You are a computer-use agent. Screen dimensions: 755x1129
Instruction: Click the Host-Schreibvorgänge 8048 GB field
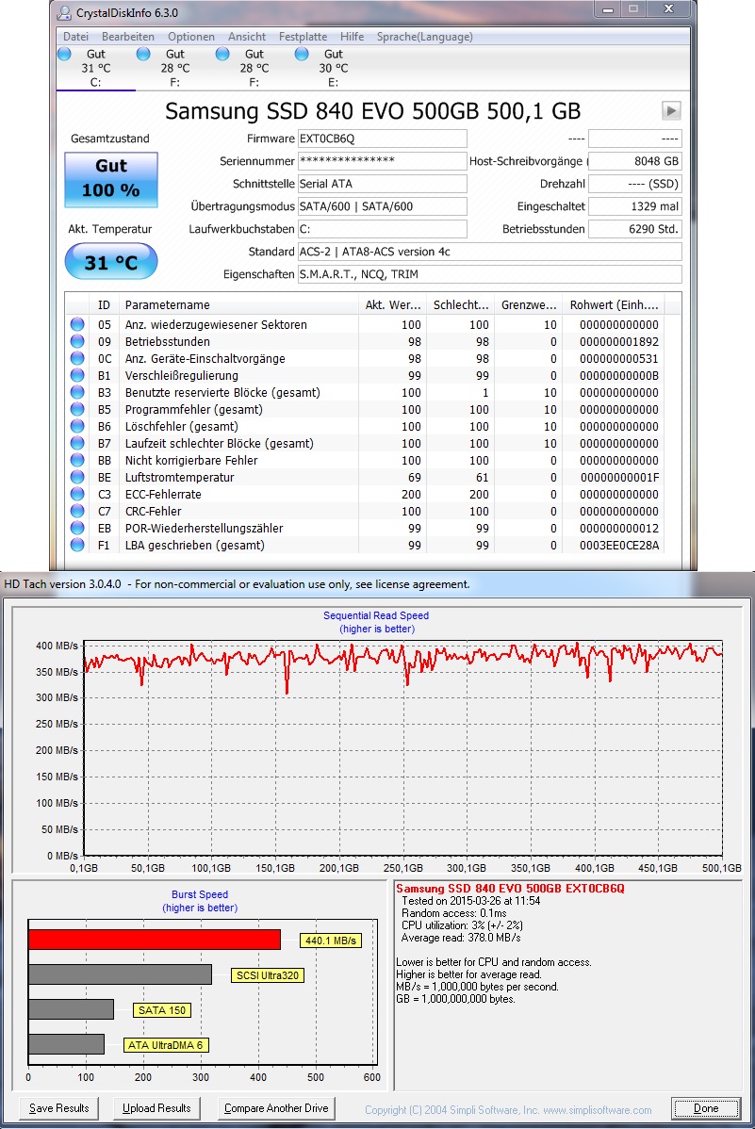(634, 161)
